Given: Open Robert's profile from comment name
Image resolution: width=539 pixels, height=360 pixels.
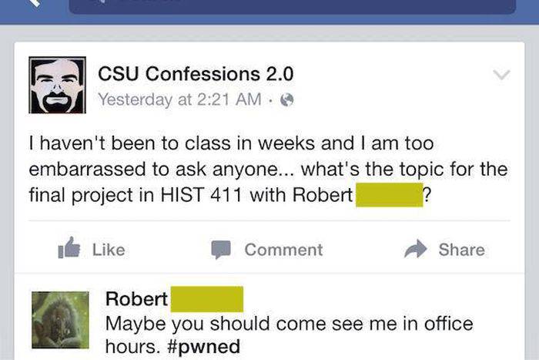Looking at the screenshot, I should [136, 298].
